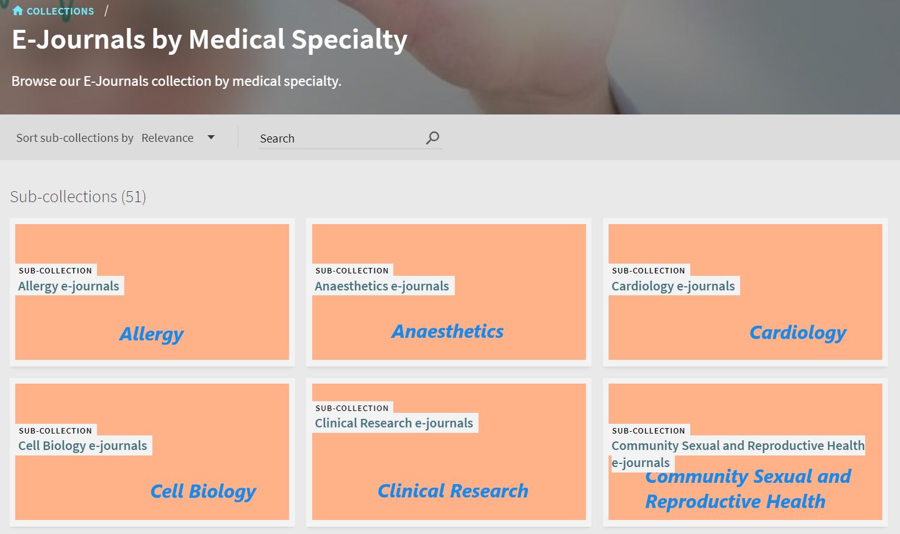Click the search magnifying glass icon

coord(432,138)
